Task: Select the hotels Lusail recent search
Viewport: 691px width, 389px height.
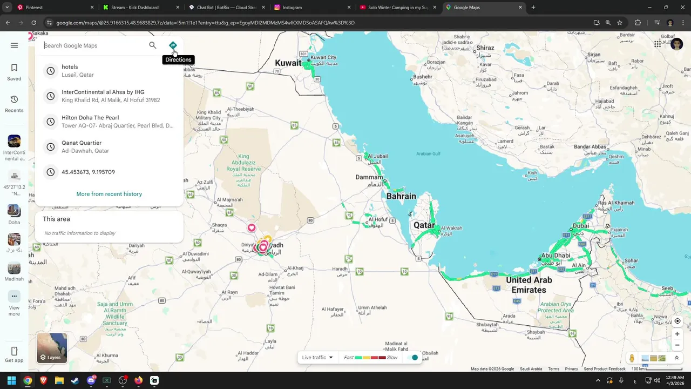Action: 109,71
